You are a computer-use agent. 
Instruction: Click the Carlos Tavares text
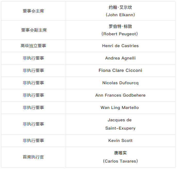(120, 161)
